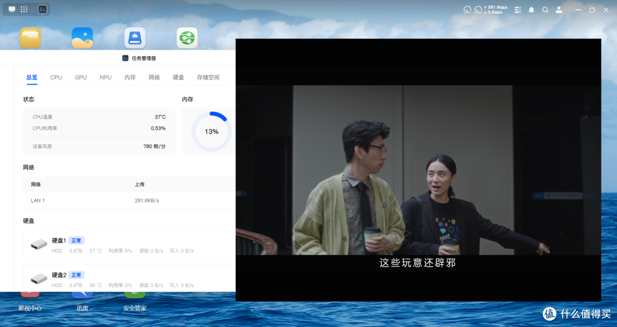Click the 状态 section heading
617x327 pixels.
pos(29,99)
